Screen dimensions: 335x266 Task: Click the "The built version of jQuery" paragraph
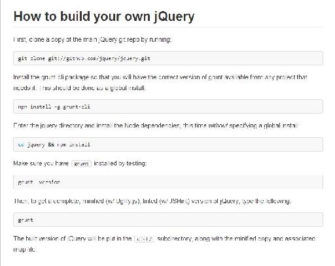(164, 244)
